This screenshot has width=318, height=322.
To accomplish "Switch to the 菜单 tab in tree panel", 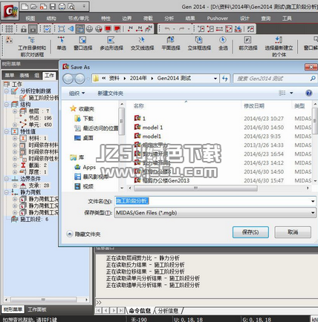I will pyautogui.click(x=10, y=76).
